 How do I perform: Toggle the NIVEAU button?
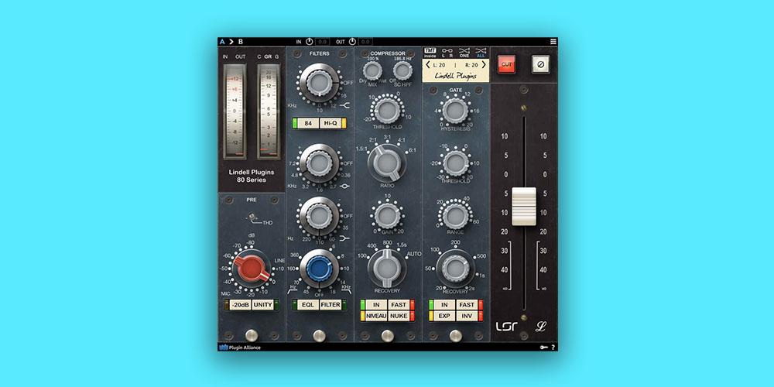pyautogui.click(x=376, y=316)
